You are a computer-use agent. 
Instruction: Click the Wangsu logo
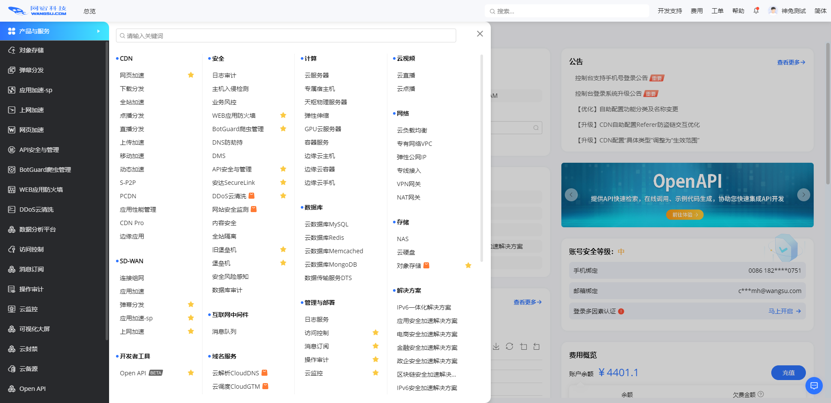coord(37,11)
